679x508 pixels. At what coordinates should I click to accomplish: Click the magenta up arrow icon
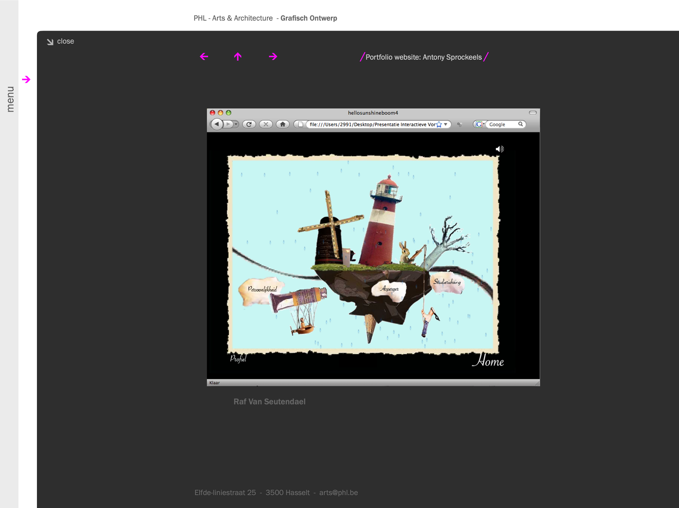coord(238,57)
